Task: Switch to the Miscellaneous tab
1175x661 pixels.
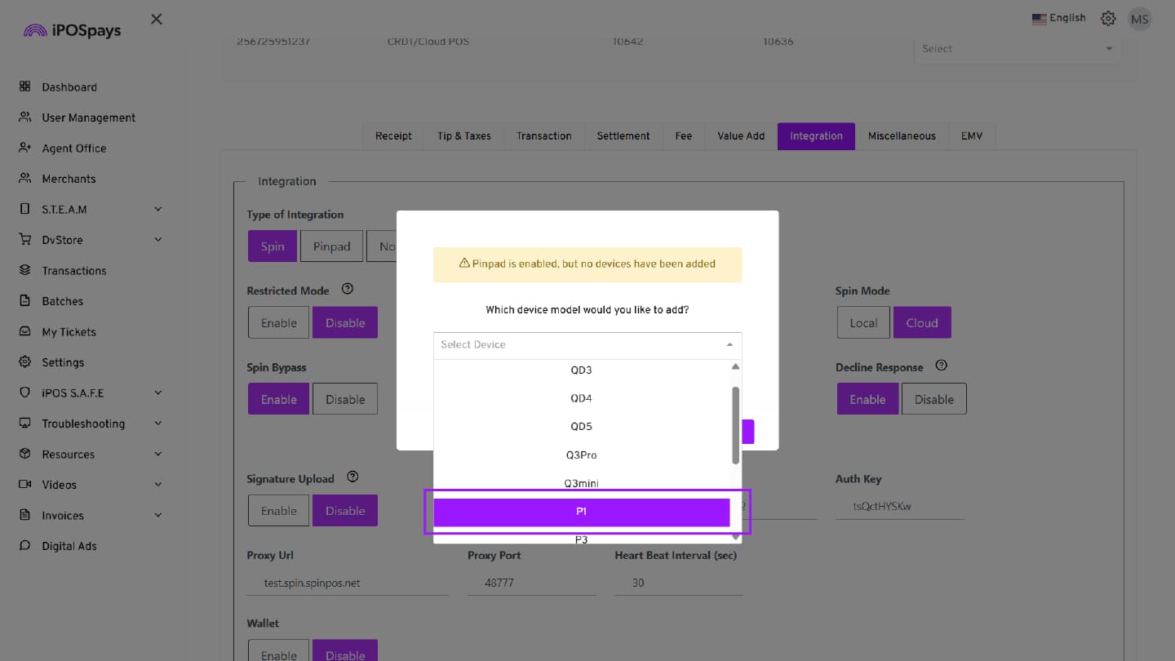Action: (902, 136)
